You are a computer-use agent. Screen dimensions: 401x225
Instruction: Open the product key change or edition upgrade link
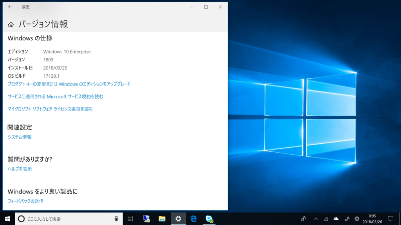69,84
